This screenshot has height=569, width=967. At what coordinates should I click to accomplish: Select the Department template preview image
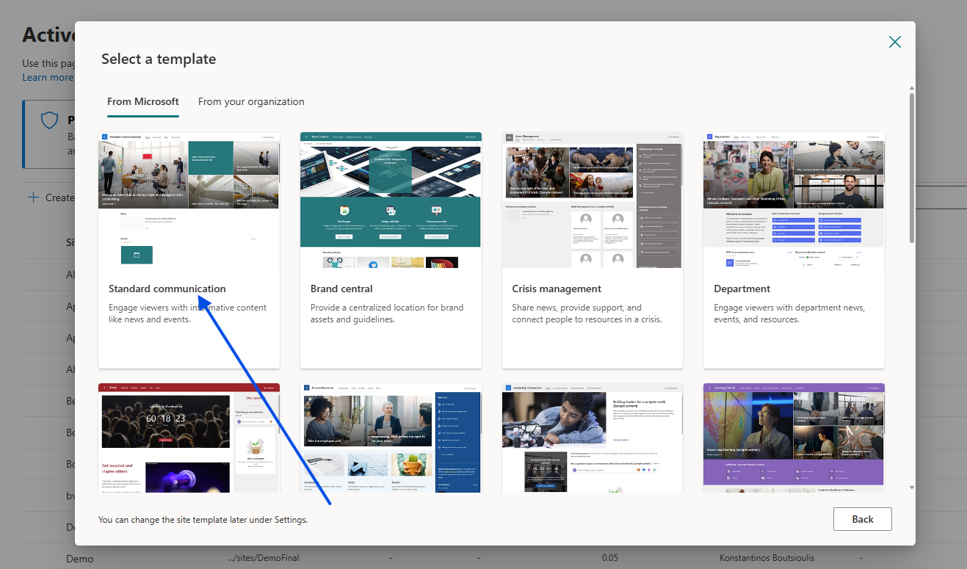click(x=794, y=200)
